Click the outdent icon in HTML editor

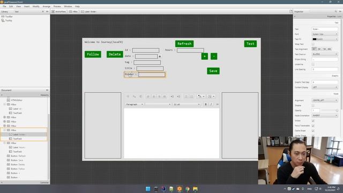tap(172, 96)
